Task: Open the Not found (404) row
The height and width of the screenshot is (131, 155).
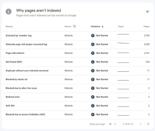Action: point(14,62)
